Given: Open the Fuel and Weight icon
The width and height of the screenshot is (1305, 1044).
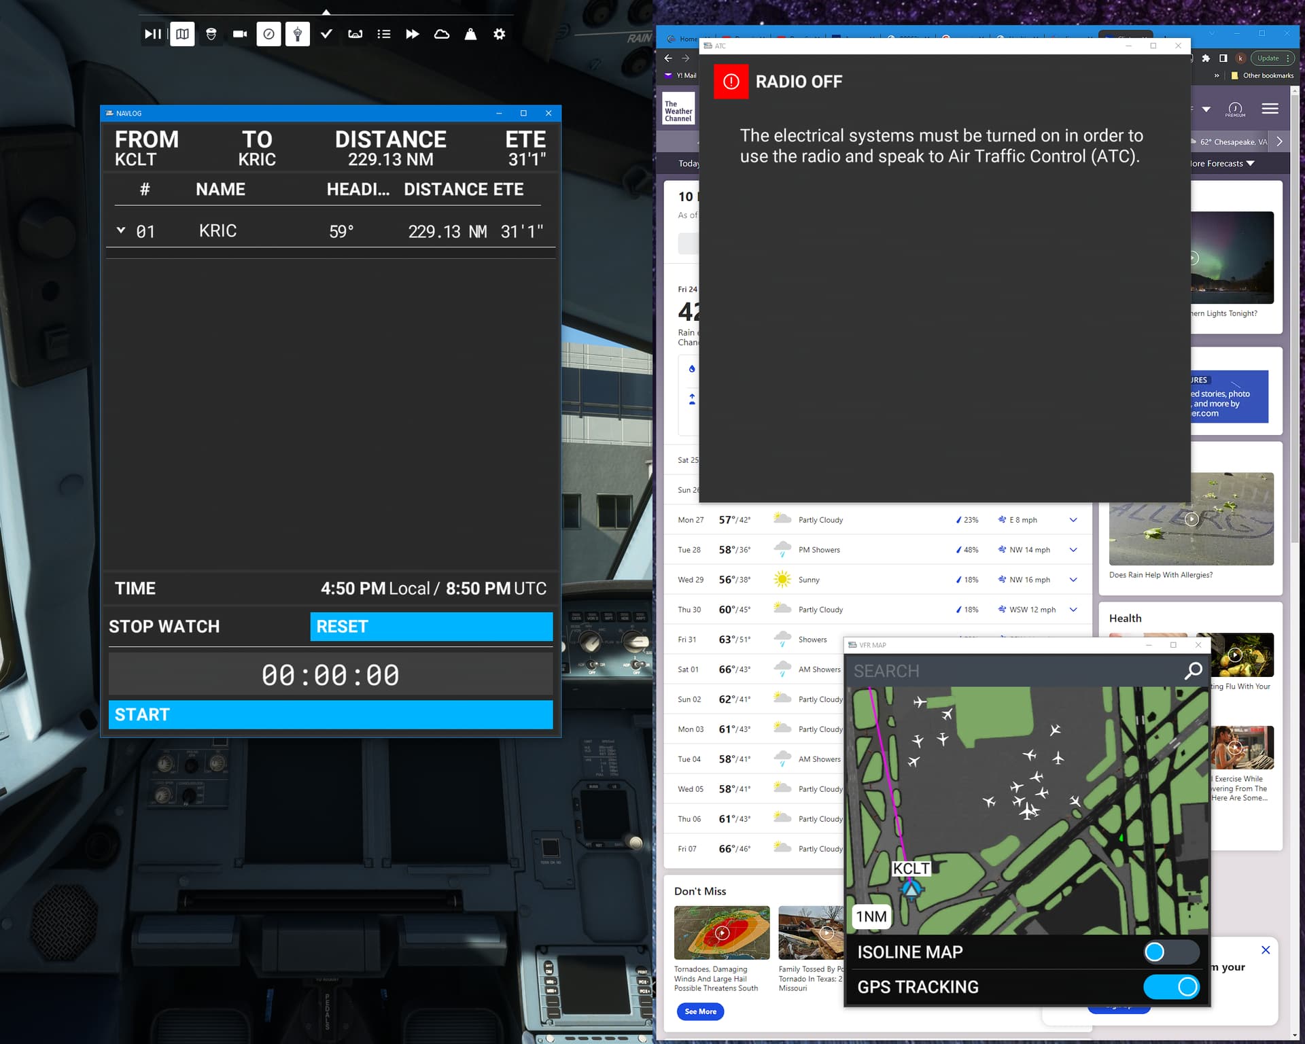Looking at the screenshot, I should tap(470, 34).
